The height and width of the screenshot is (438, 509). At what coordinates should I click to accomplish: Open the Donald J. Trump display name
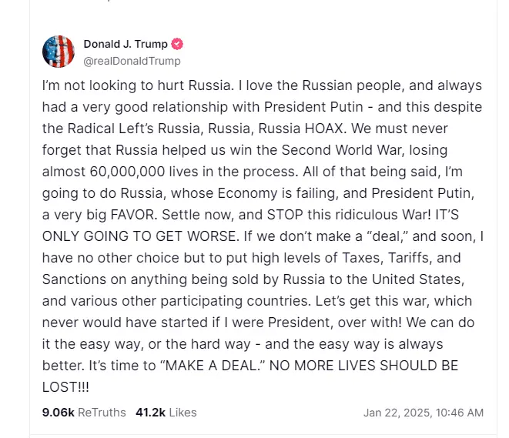pyautogui.click(x=125, y=44)
